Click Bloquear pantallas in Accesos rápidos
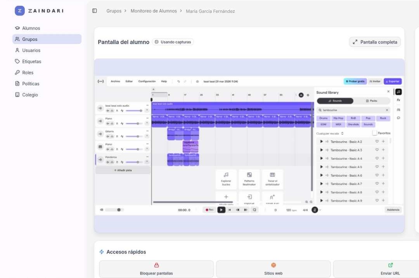 156,269
